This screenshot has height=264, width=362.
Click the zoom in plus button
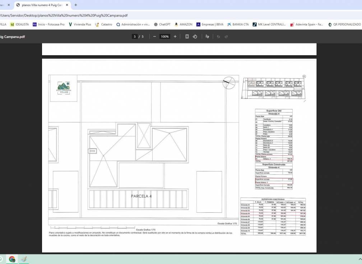tap(175, 37)
